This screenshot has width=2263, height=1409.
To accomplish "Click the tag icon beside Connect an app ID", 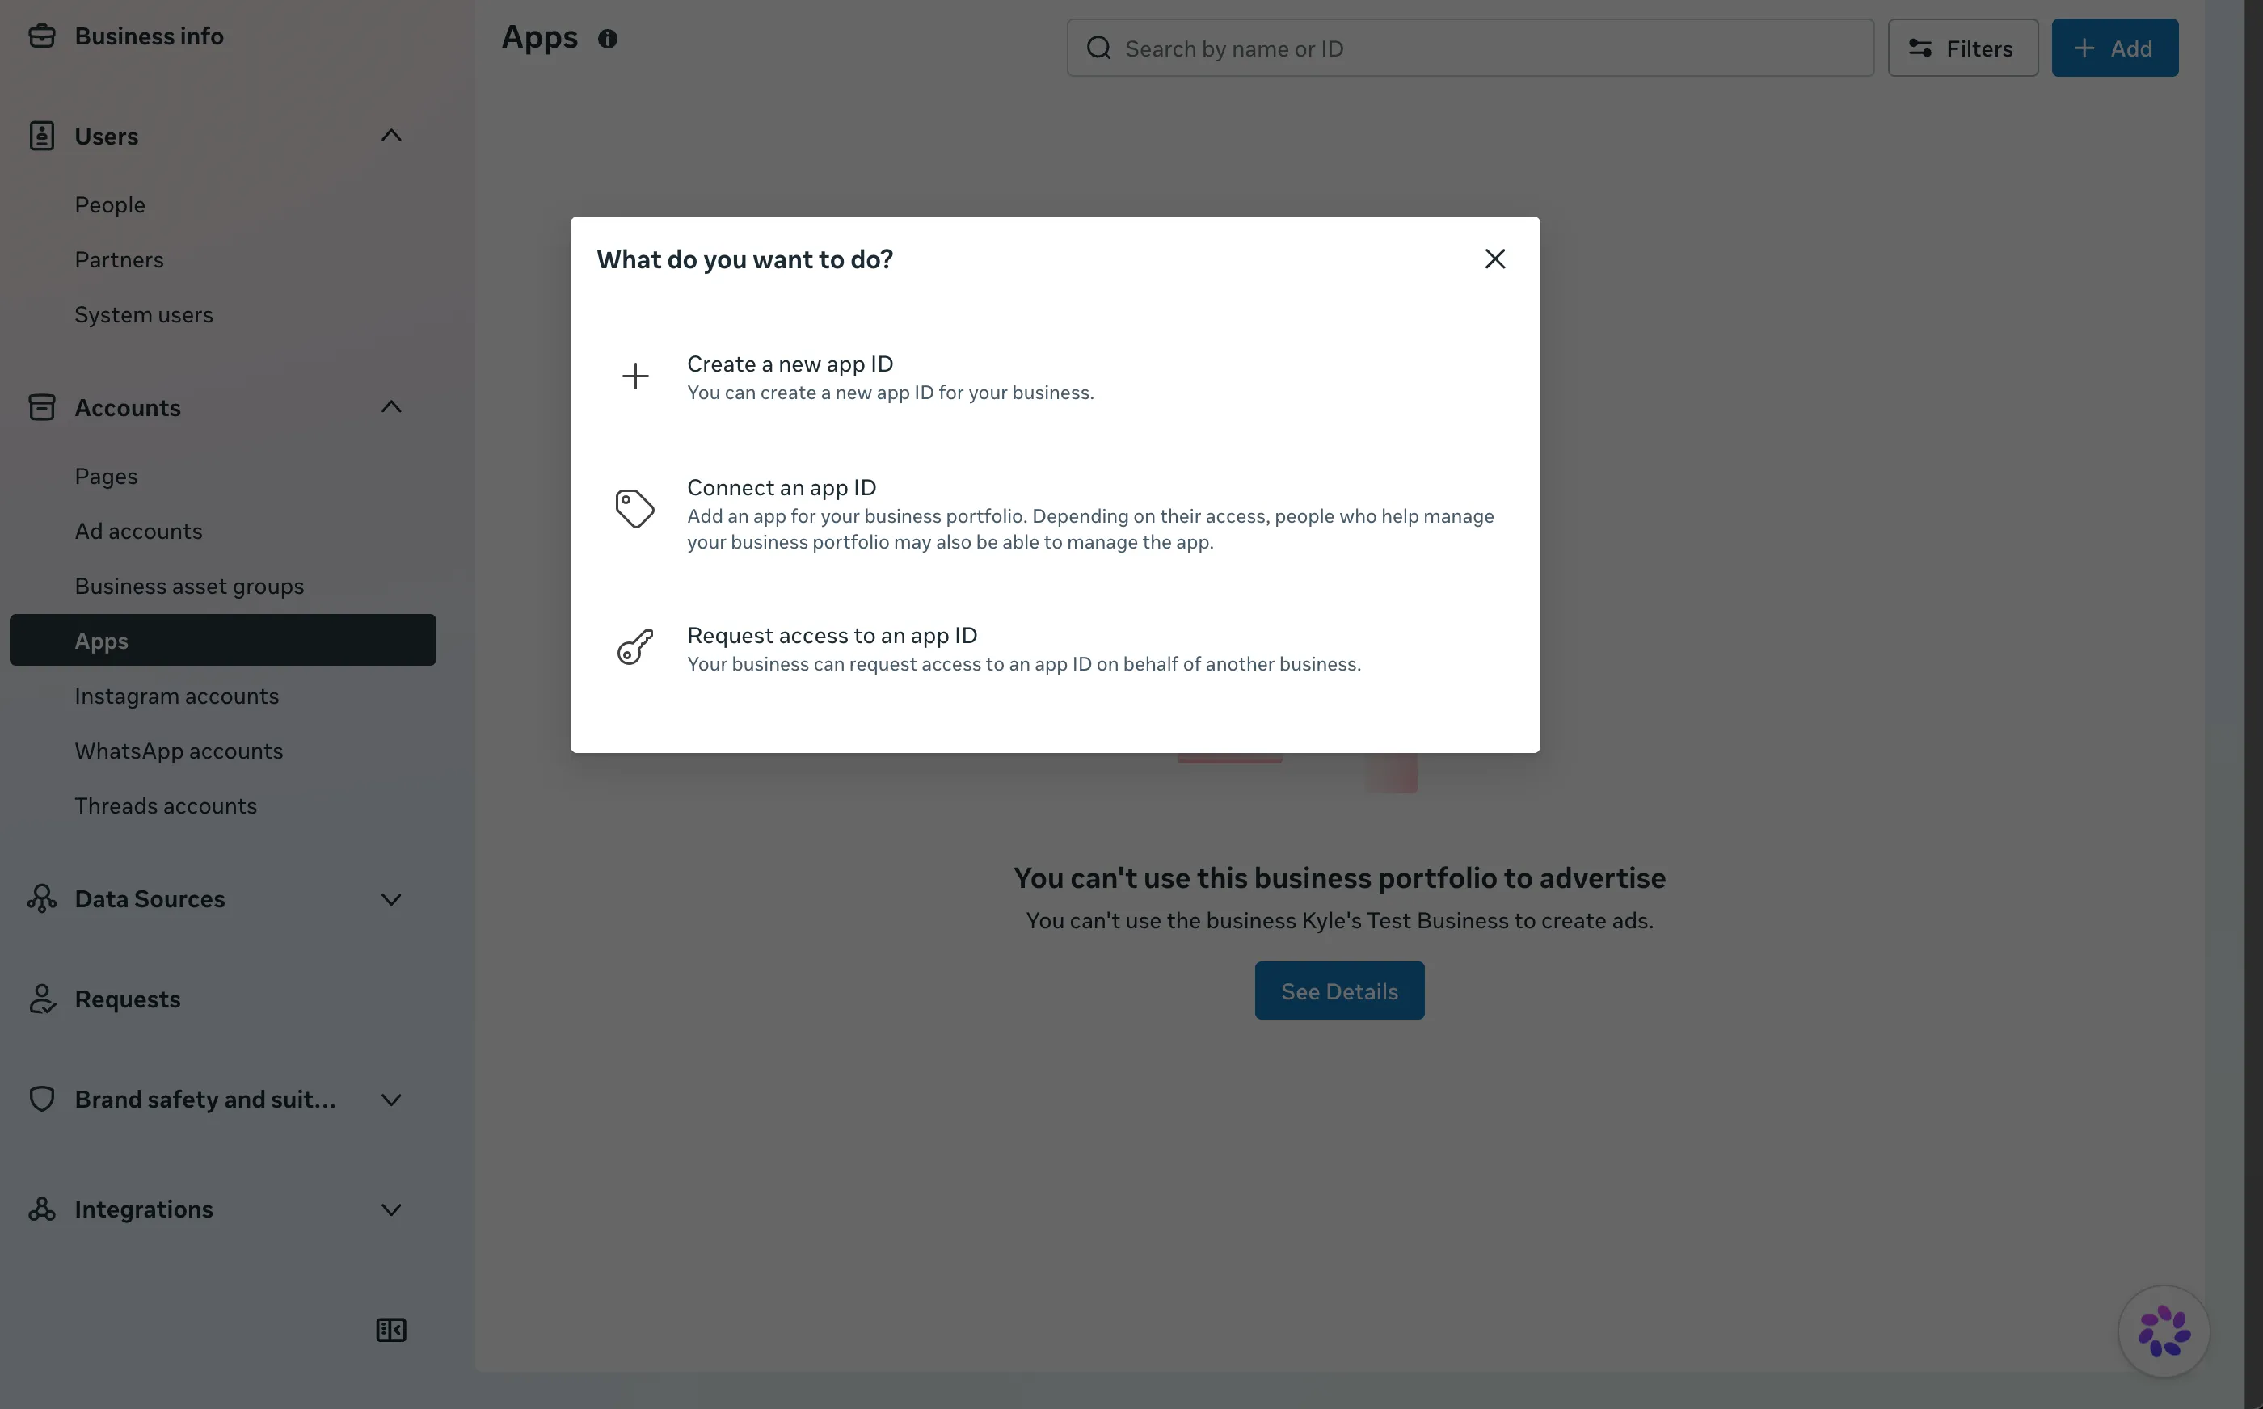I will [x=634, y=509].
